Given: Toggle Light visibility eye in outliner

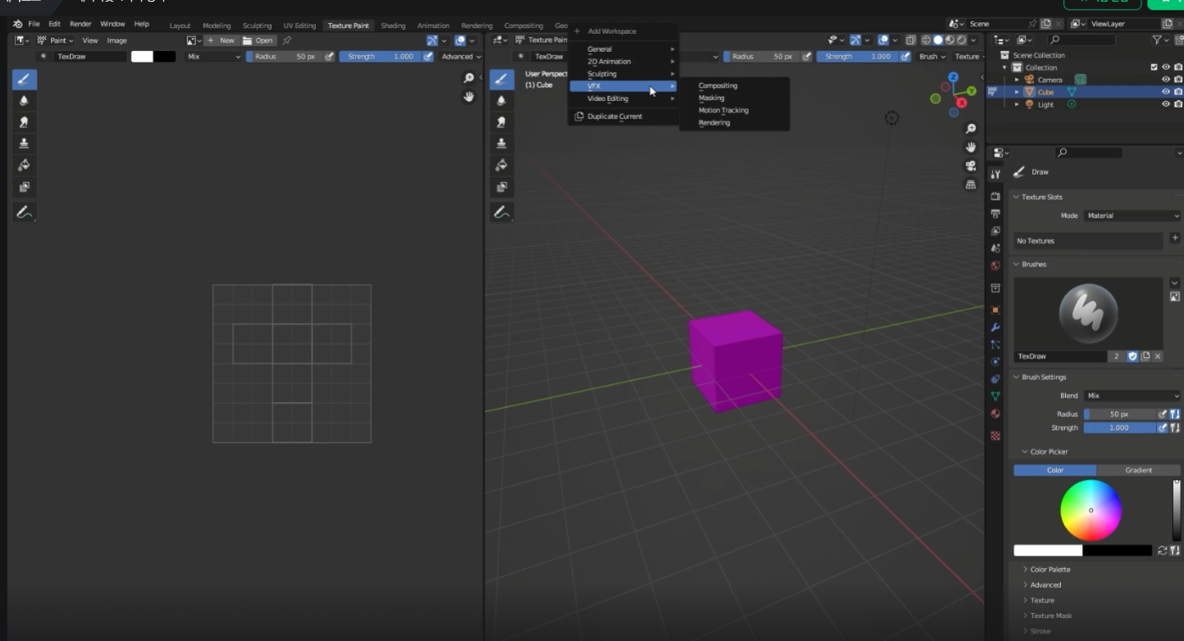Looking at the screenshot, I should tap(1166, 104).
